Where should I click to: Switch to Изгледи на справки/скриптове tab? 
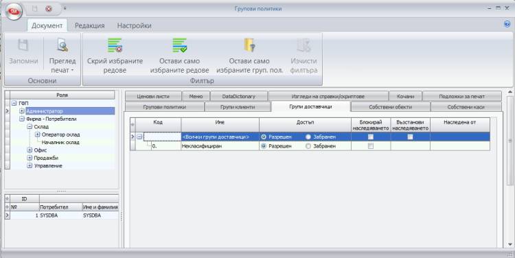(x=328, y=96)
